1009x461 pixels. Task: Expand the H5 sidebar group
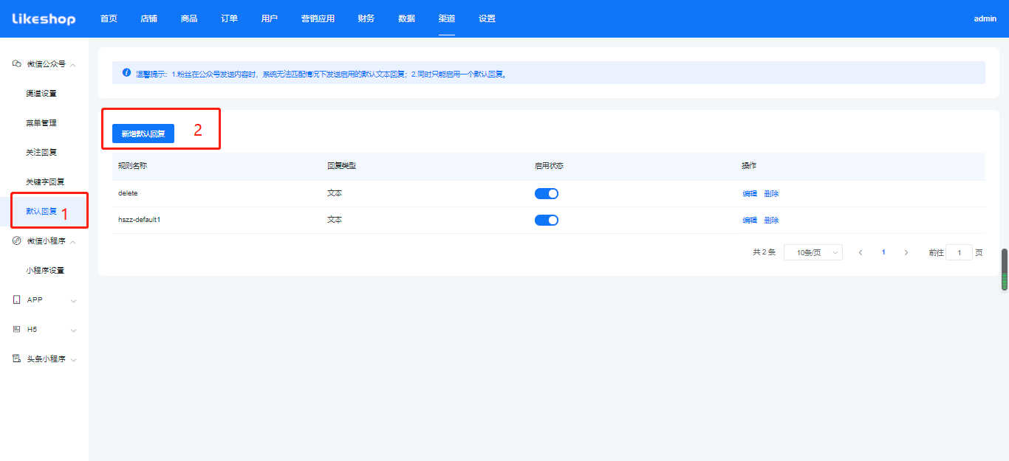click(73, 330)
